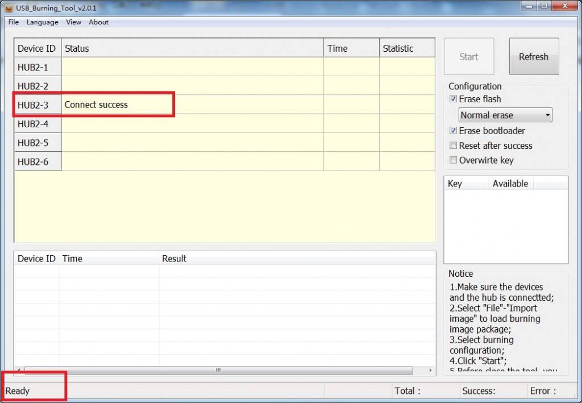This screenshot has height=403, width=582.
Task: Click the Status column header
Action: point(192,48)
